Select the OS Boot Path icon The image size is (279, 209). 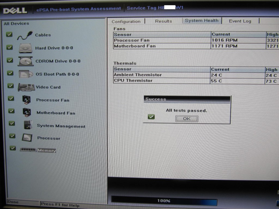click(26, 74)
